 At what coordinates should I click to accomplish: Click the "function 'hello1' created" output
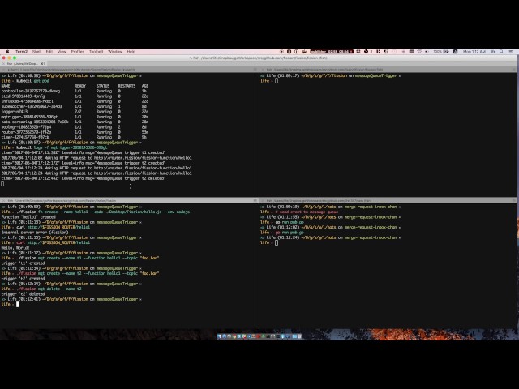pyautogui.click(x=28, y=217)
